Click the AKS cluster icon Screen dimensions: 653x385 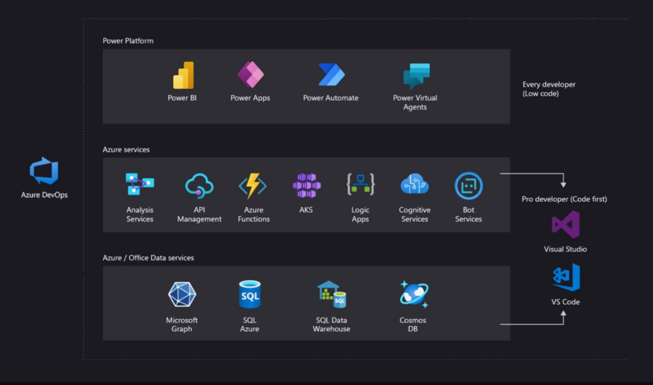coord(306,186)
